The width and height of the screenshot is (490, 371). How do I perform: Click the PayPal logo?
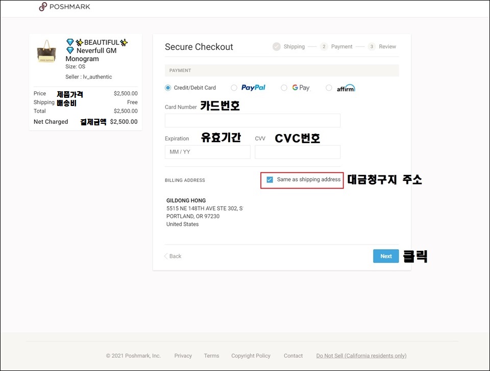point(253,88)
